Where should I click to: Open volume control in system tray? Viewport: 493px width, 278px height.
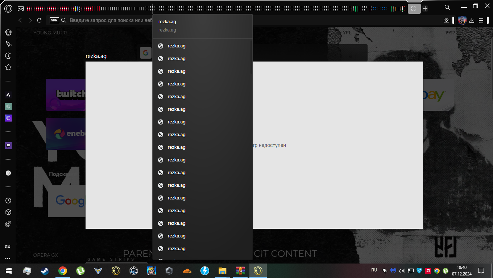point(402,270)
